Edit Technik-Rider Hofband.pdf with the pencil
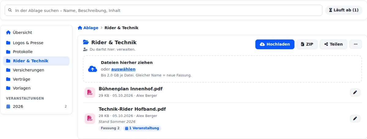Viewport: 367px width, 139px height. click(355, 119)
